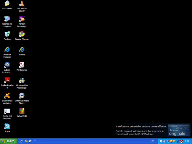192x144 pixels.
Task: Launch Google Chrome from Quick Launch
Action: coord(26,141)
